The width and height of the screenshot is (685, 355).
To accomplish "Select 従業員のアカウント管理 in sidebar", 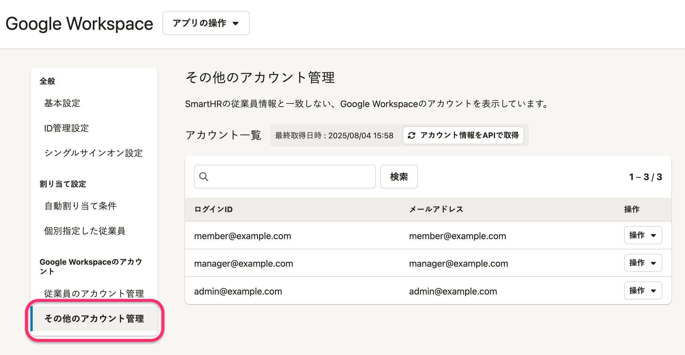I will (x=94, y=293).
